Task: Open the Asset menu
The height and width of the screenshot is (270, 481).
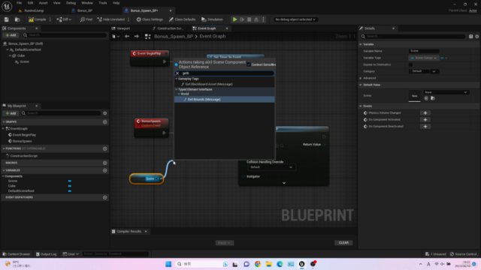Action: pos(43,3)
